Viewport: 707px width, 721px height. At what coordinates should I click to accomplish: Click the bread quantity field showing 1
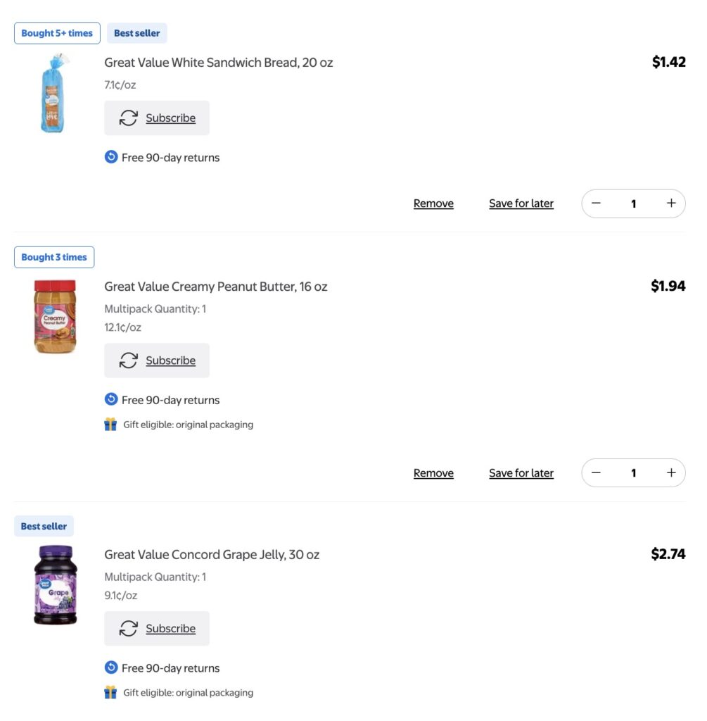(633, 203)
